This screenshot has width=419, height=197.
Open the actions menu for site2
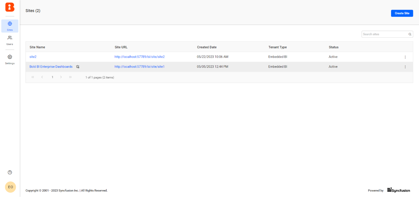coord(405,57)
